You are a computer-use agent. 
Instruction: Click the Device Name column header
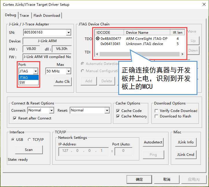click(x=147, y=32)
